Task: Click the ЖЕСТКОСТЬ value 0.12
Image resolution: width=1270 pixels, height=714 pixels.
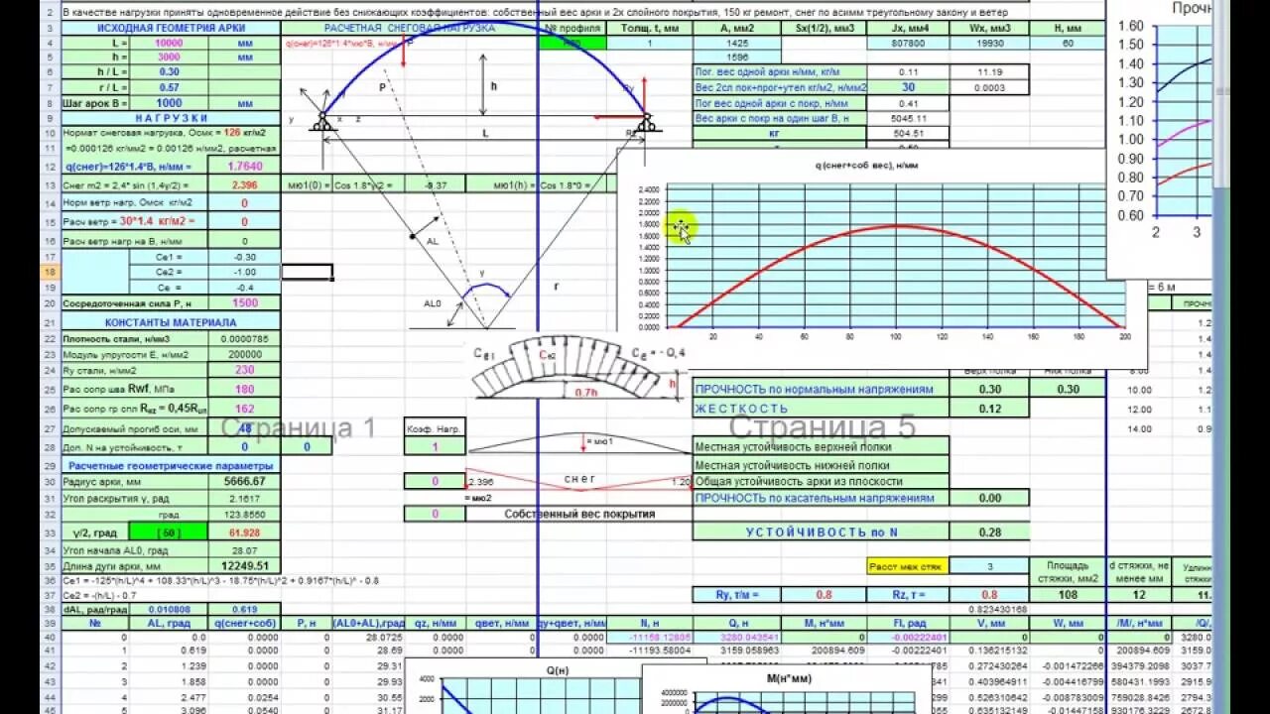Action: coord(989,408)
